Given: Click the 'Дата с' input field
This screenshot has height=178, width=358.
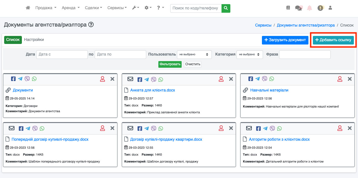Looking at the screenshot, I should point(62,54).
